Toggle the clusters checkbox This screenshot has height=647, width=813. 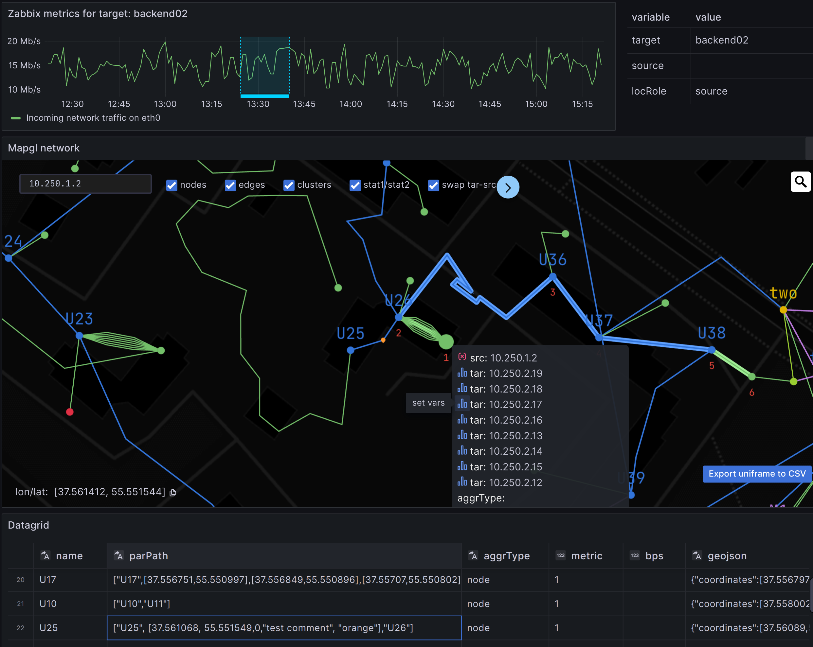click(x=289, y=185)
